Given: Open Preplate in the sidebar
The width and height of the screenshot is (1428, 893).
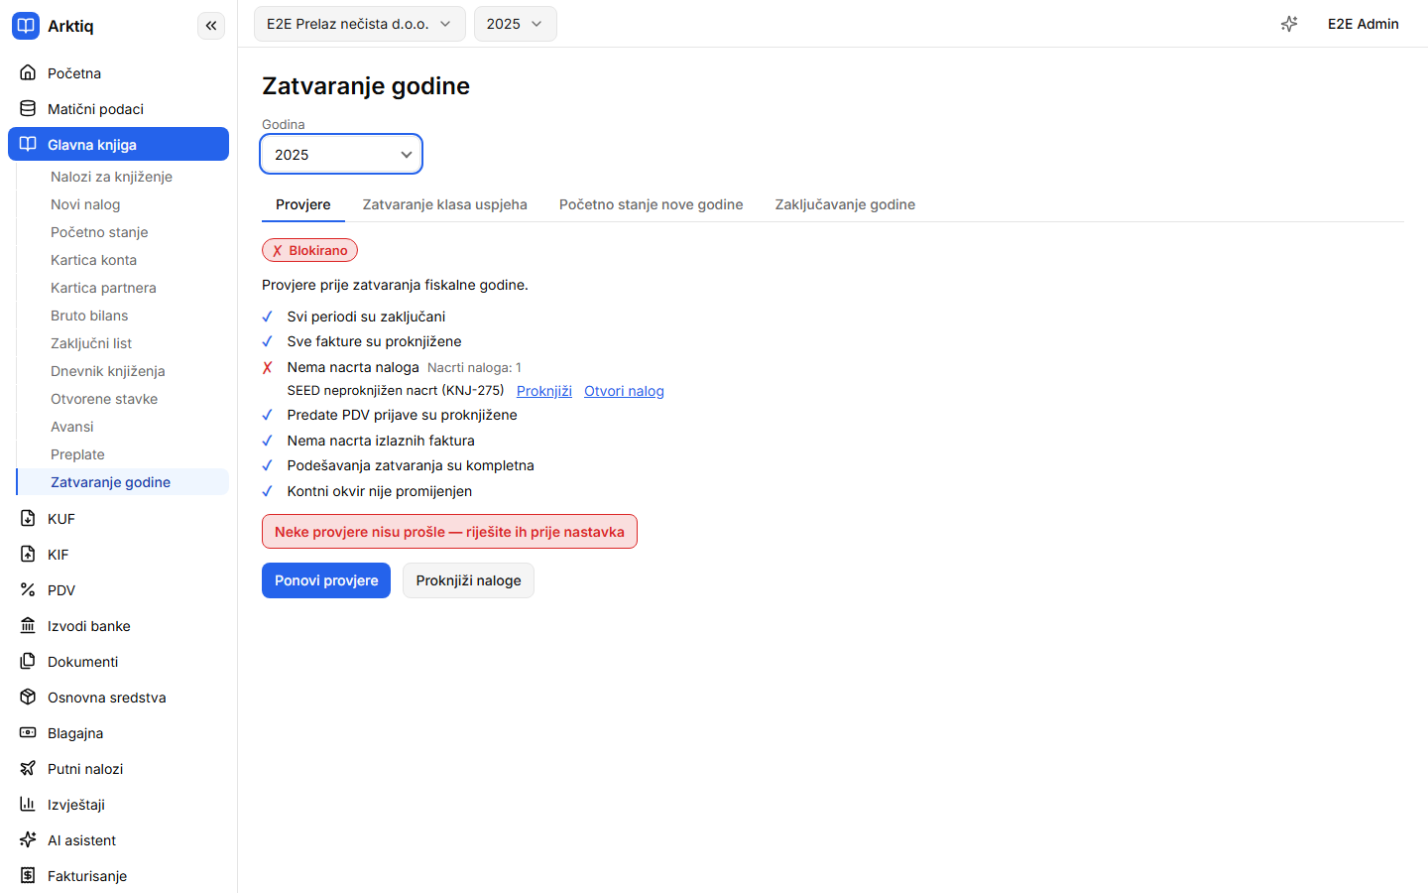Looking at the screenshot, I should pos(124,454).
